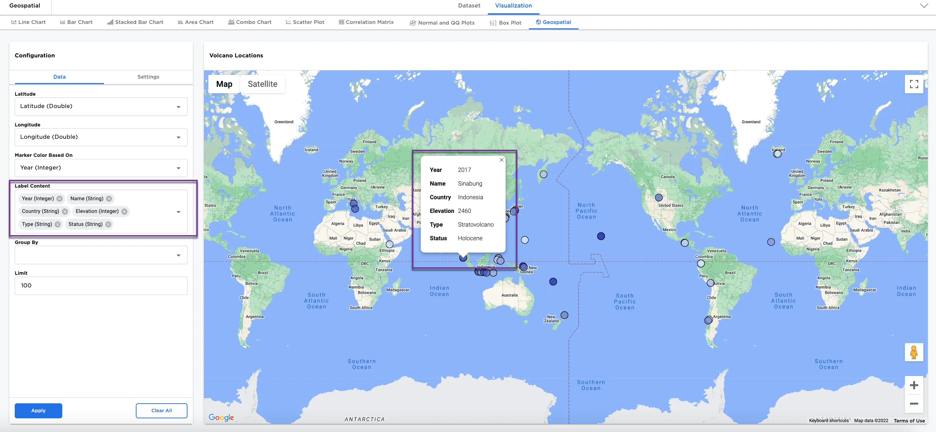Click the Apply button
The width and height of the screenshot is (936, 432).
click(x=38, y=410)
